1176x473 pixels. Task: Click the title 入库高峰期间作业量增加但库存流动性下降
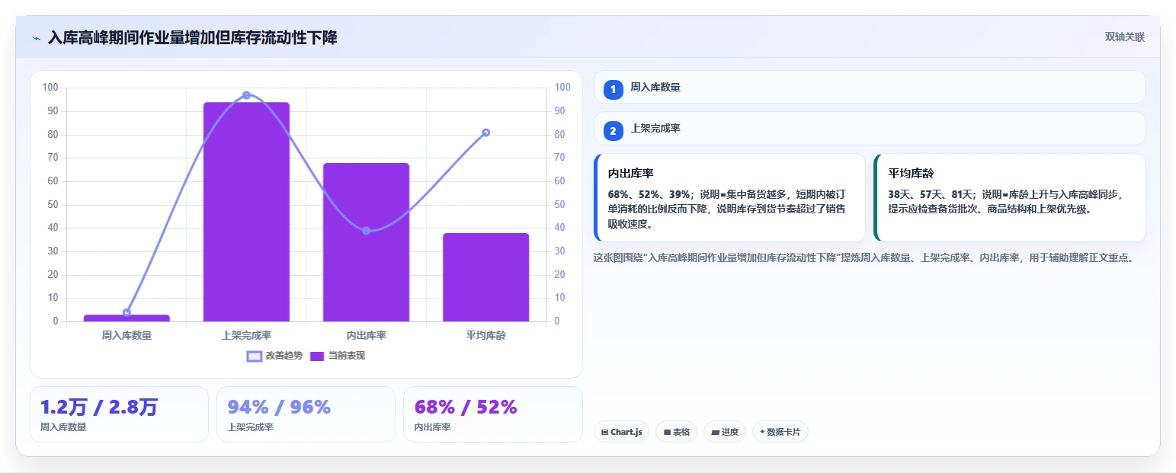click(192, 38)
